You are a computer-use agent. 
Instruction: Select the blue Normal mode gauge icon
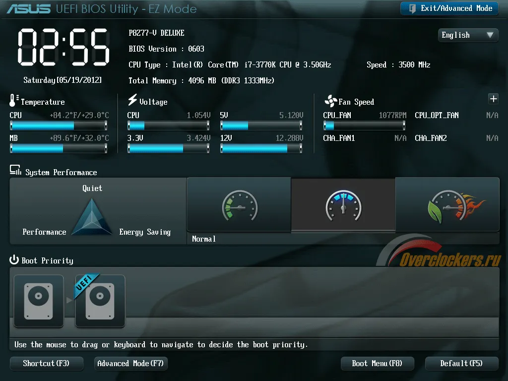pyautogui.click(x=343, y=205)
